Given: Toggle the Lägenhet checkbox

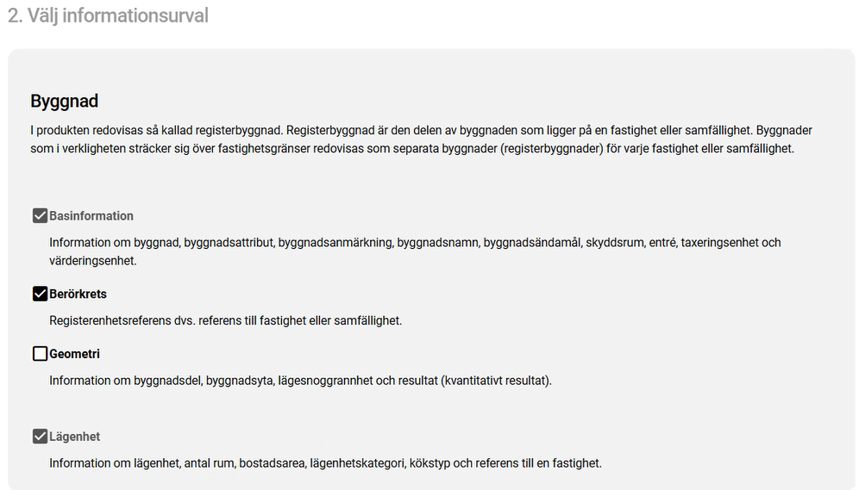Looking at the screenshot, I should pos(40,437).
